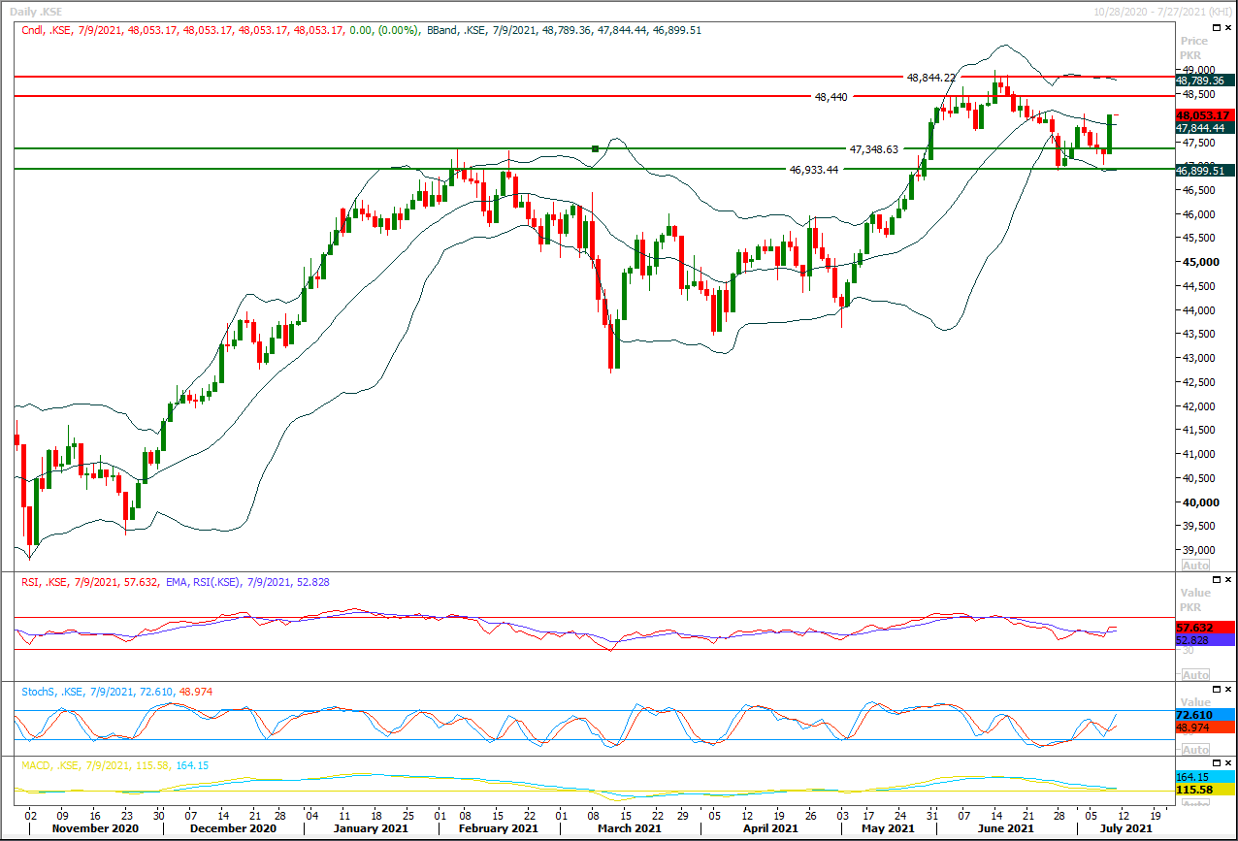Viewport: 1238px width, 841px height.
Task: Click July 2021 on the time axis
Action: (1126, 828)
